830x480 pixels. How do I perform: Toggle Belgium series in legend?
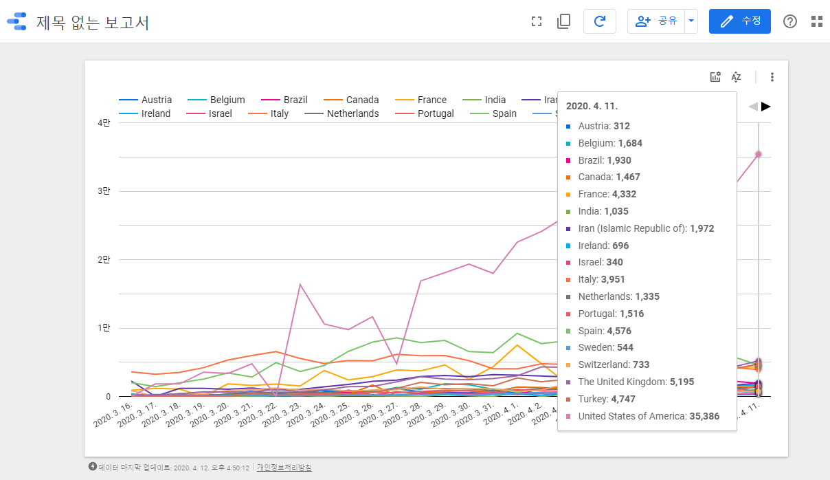coord(216,100)
